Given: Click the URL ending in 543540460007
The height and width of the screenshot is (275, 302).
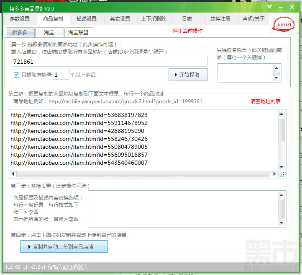Looking at the screenshot, I should pos(79,163).
